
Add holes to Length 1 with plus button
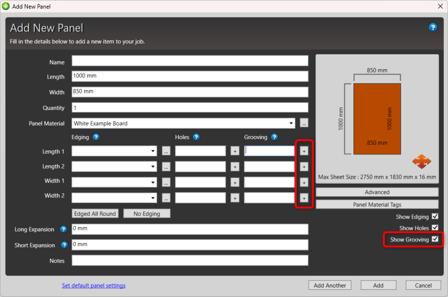coord(235,151)
